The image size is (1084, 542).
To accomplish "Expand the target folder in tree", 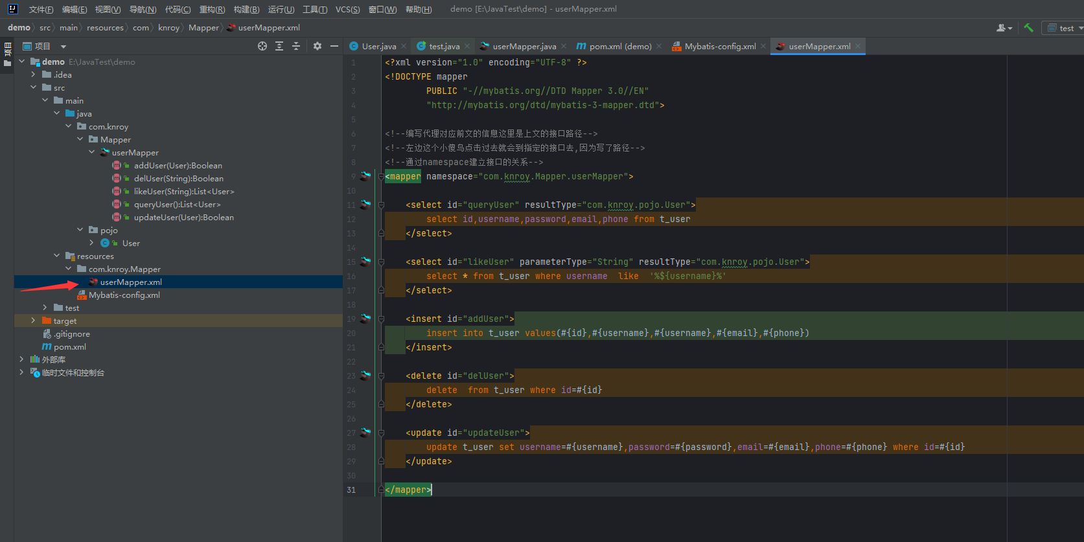I will click(33, 321).
